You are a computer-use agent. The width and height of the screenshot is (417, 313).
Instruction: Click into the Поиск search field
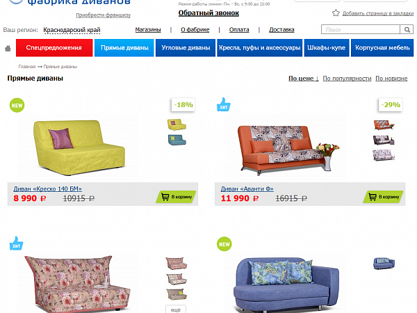361,29
